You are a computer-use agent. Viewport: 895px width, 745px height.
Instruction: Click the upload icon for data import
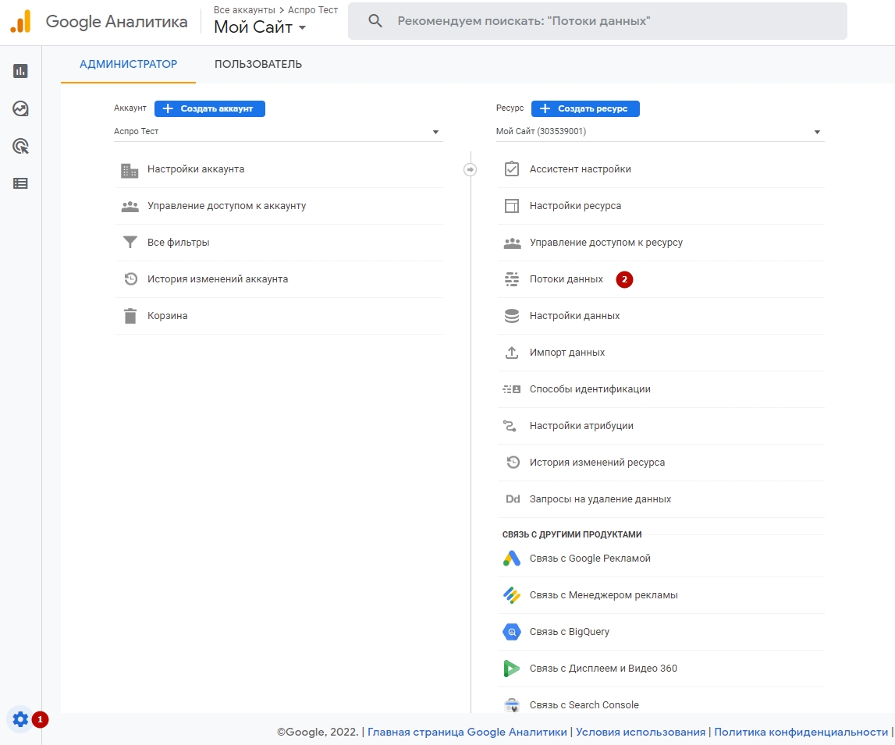pyautogui.click(x=512, y=353)
